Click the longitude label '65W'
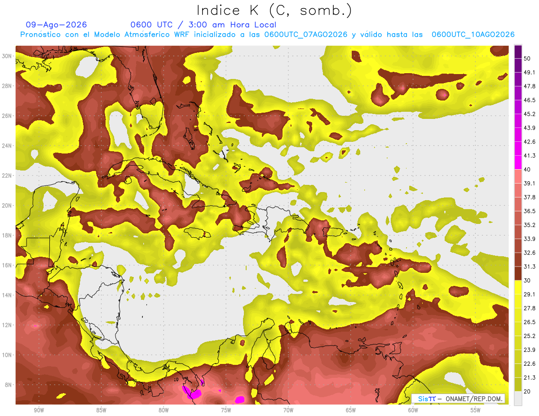 pyautogui.click(x=351, y=410)
